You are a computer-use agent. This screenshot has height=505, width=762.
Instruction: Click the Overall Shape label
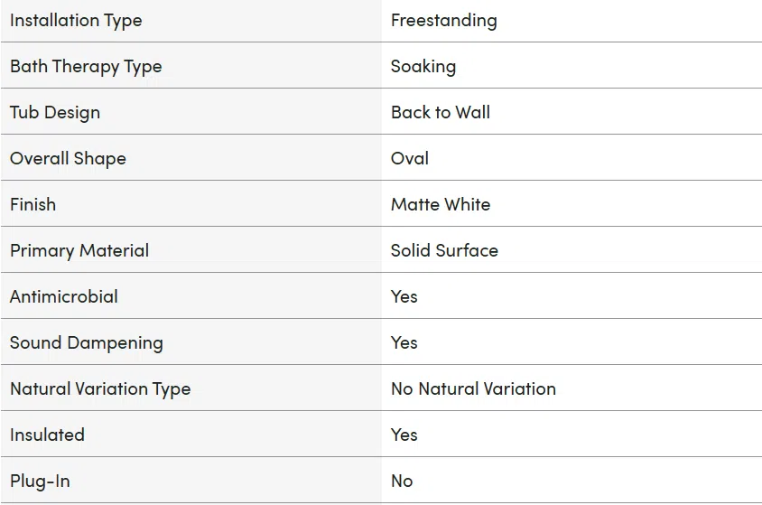[x=68, y=159]
